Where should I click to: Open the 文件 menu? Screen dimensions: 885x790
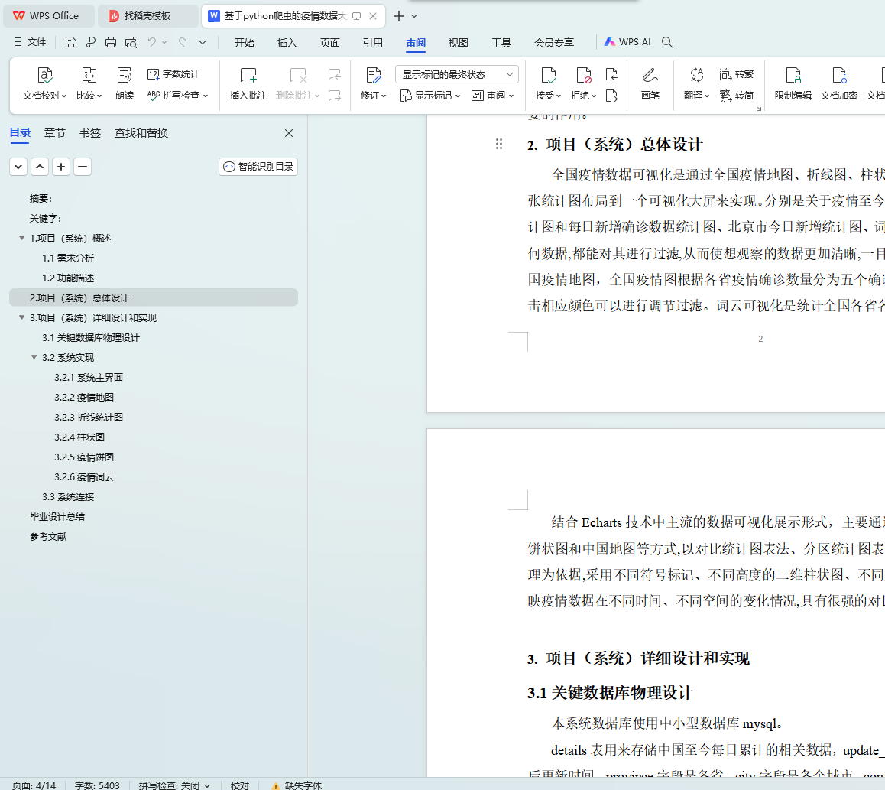(x=31, y=42)
